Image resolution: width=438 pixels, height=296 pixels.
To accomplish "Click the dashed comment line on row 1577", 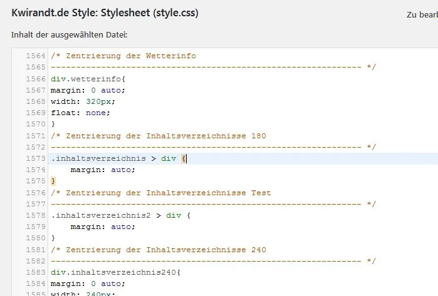I will click(x=213, y=204).
